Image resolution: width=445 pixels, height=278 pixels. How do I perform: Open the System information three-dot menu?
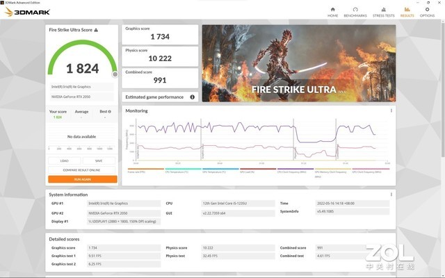pyautogui.click(x=391, y=194)
